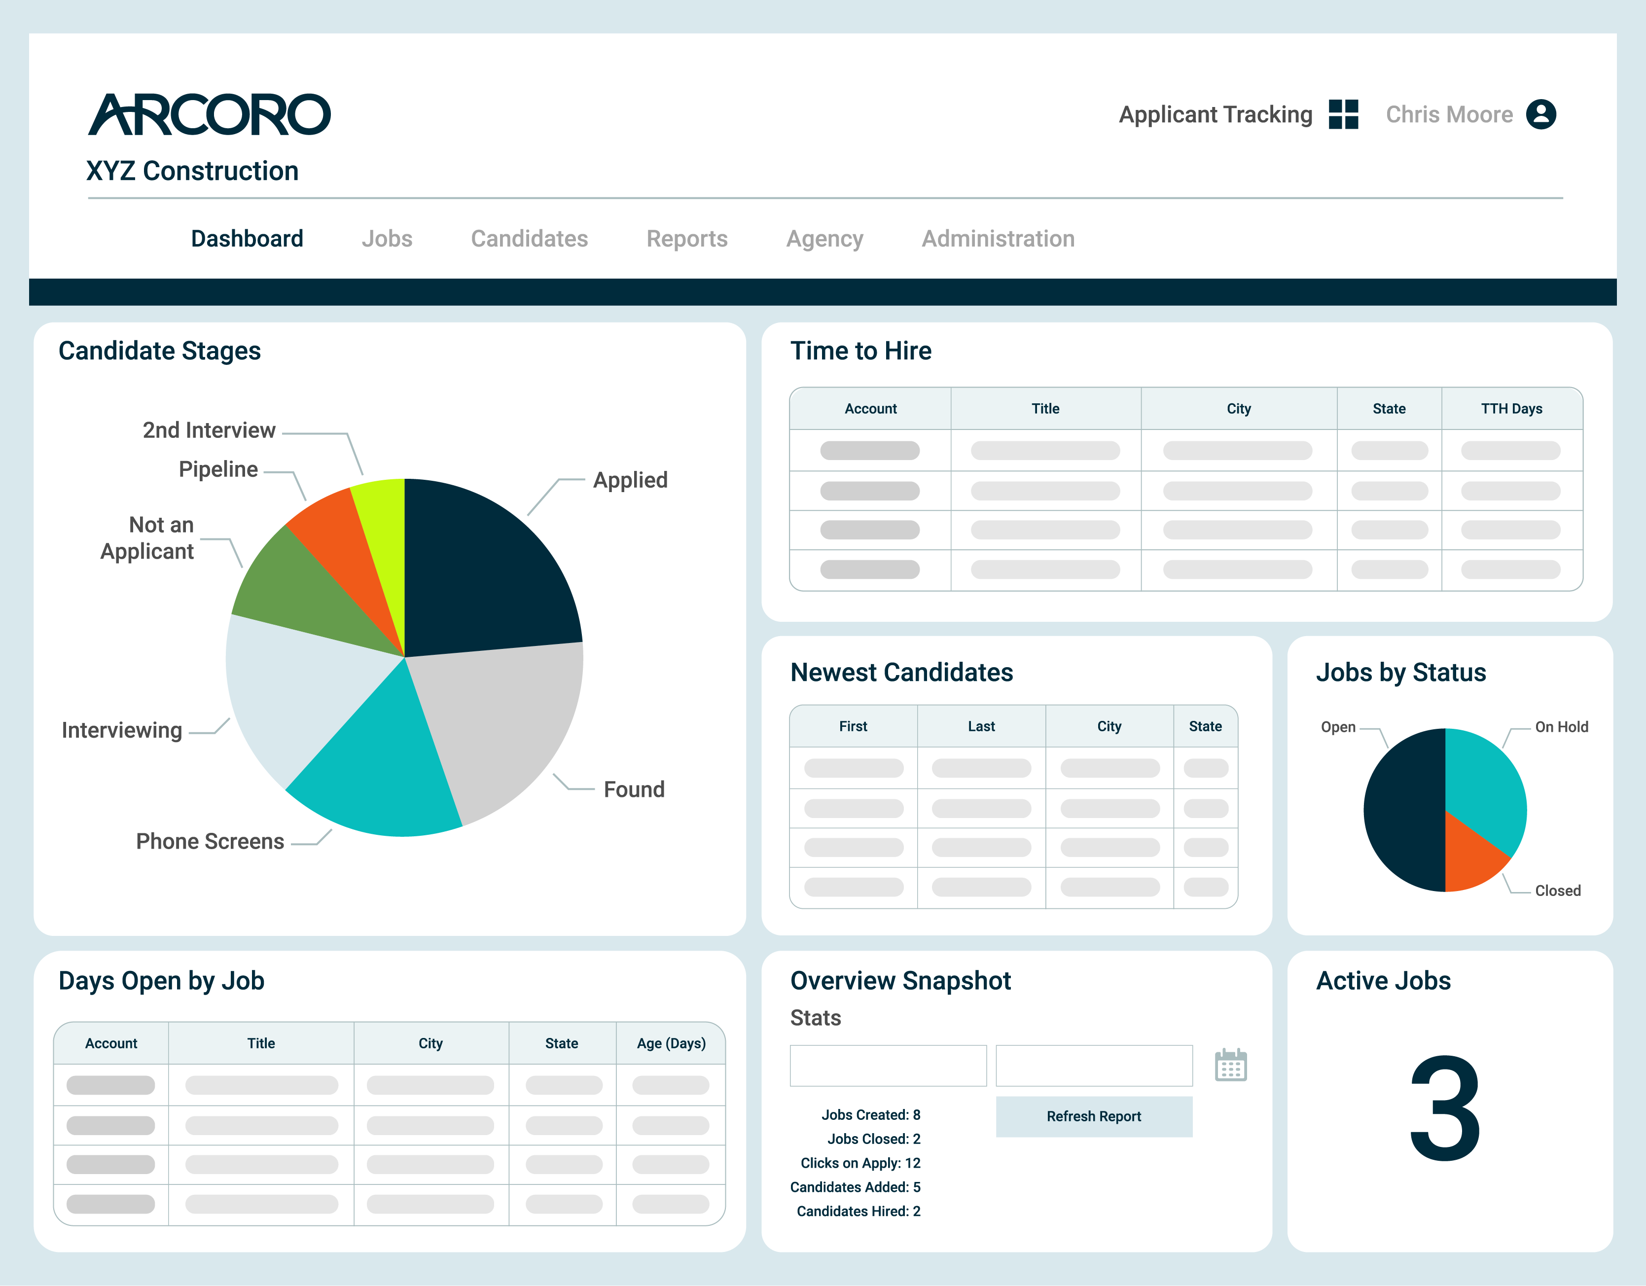Open the Jobs tab
1646x1286 pixels.
pos(387,239)
